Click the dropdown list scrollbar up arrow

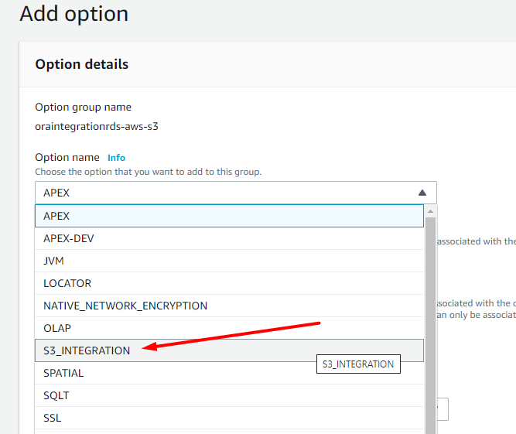point(430,211)
